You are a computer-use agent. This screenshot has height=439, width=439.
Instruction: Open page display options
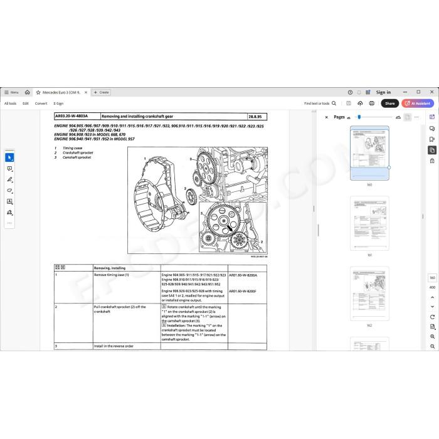tap(432, 327)
